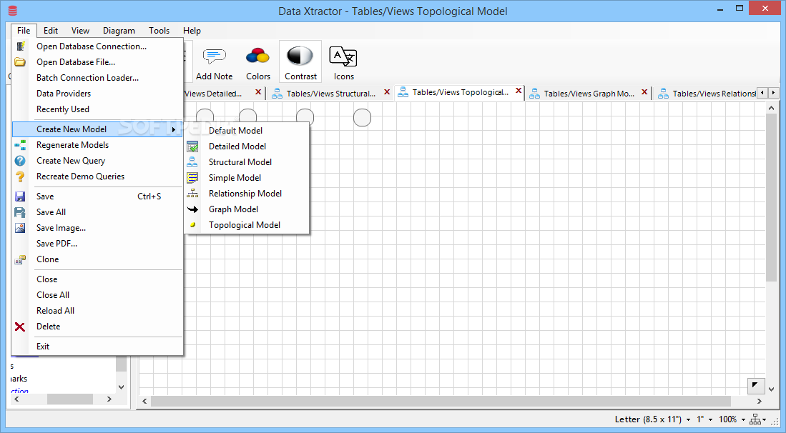Open the Letter page size dropdown
Image resolution: width=786 pixels, height=433 pixels.
point(653,419)
